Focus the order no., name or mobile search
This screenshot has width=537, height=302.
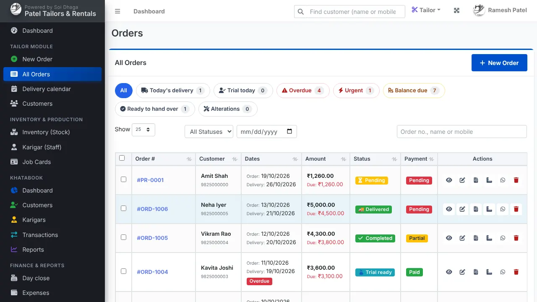(x=461, y=132)
